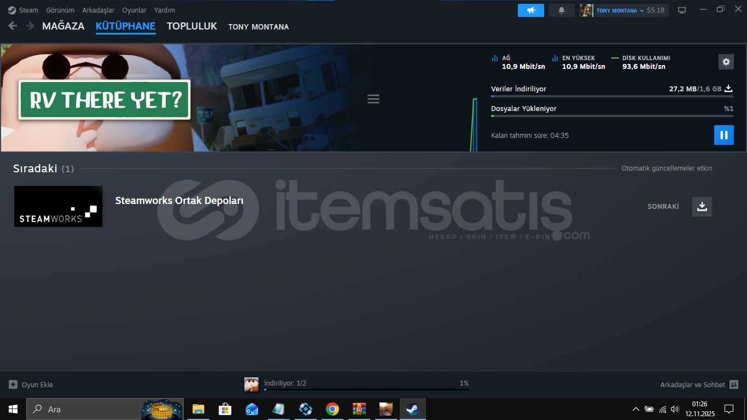Click the Oyun Ekle plus icon

(13, 384)
